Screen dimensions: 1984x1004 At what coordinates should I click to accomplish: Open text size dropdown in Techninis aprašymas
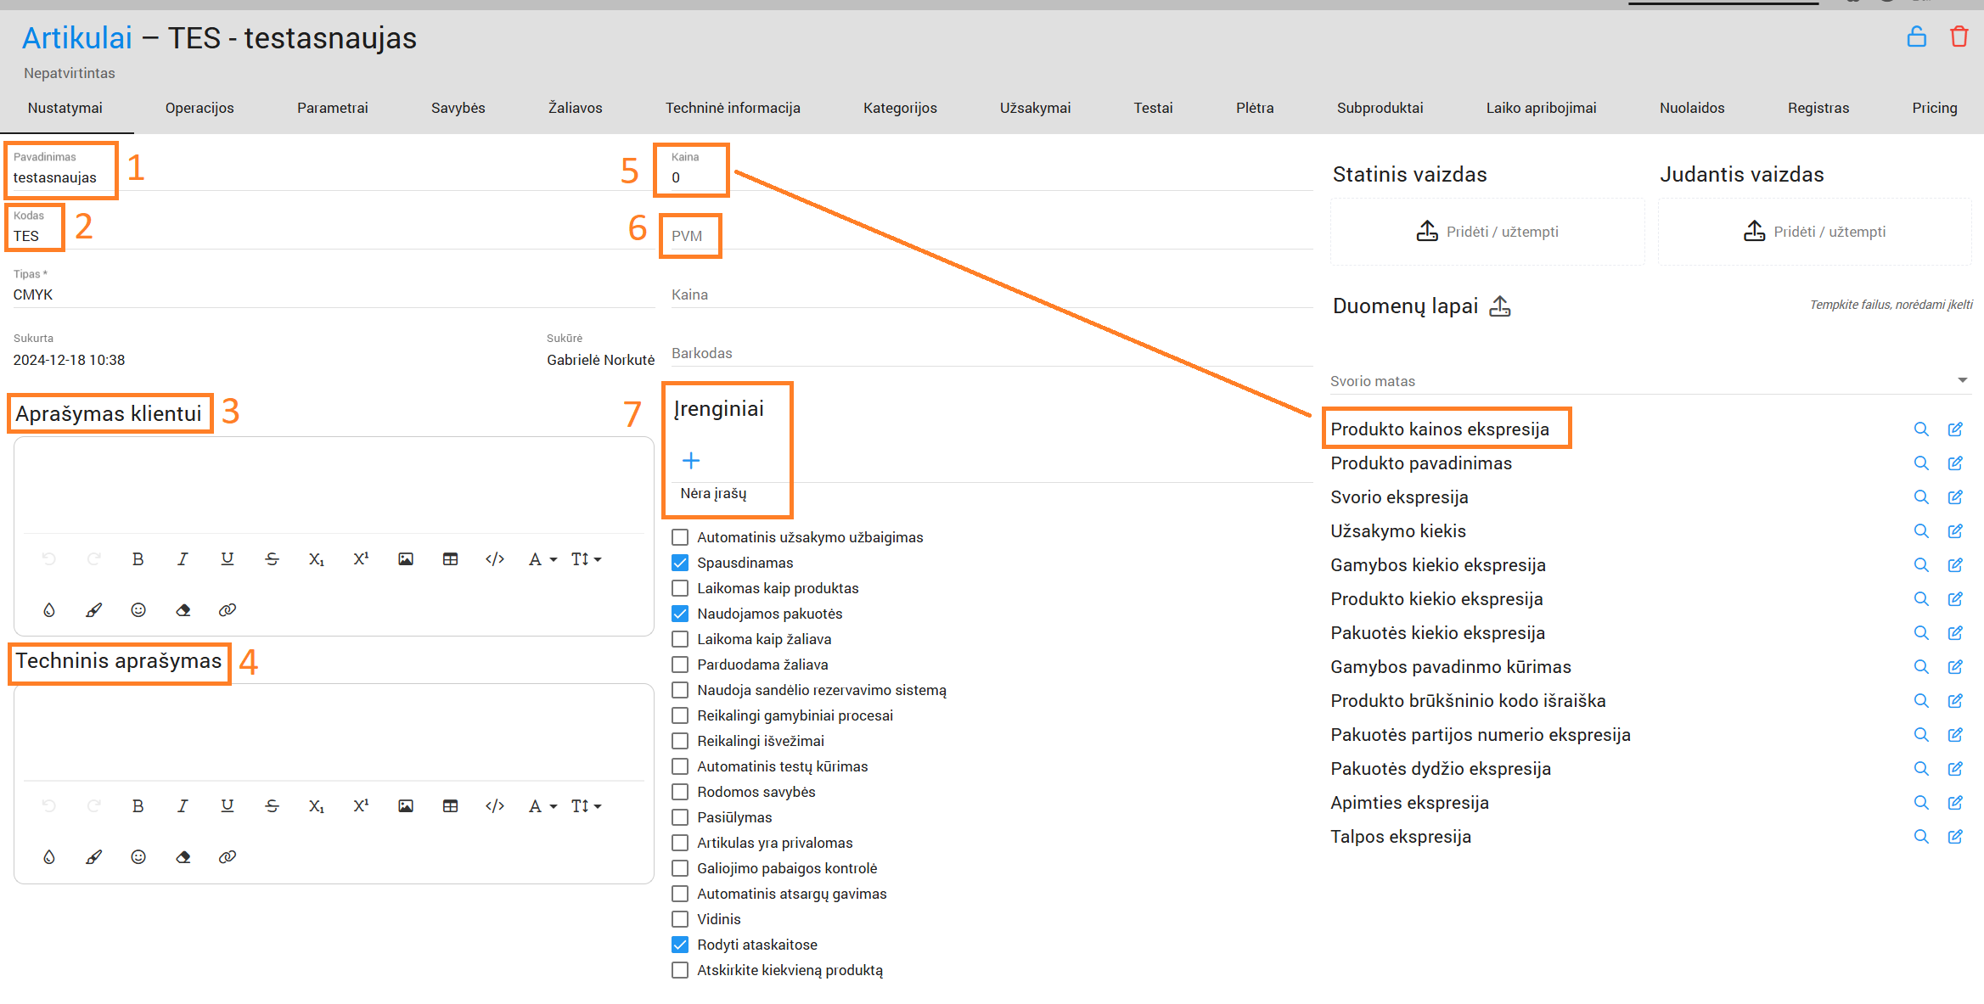587,806
